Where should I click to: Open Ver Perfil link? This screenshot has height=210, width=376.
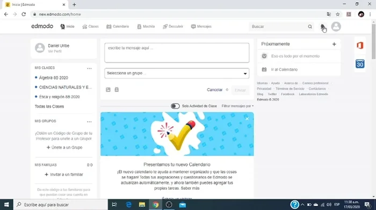tap(55, 52)
